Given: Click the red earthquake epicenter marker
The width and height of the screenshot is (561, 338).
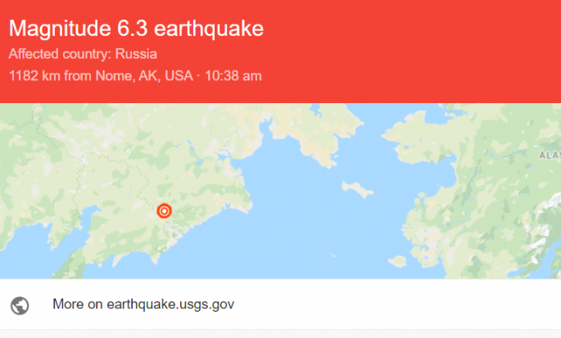Looking at the screenshot, I should [x=164, y=211].
